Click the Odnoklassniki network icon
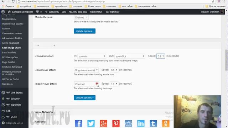This screenshot has height=128, width=228. tap(166, 123)
